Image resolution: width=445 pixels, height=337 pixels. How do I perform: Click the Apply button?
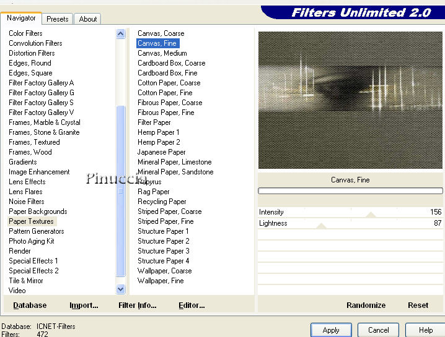(331, 330)
